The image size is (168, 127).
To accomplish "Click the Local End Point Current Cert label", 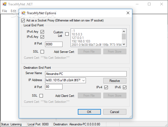I will coord(47,58).
